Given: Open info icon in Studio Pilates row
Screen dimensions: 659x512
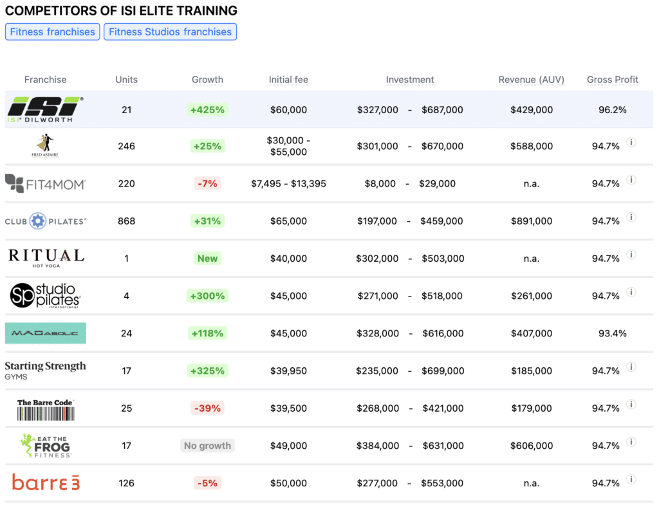Looking at the screenshot, I should (x=631, y=292).
